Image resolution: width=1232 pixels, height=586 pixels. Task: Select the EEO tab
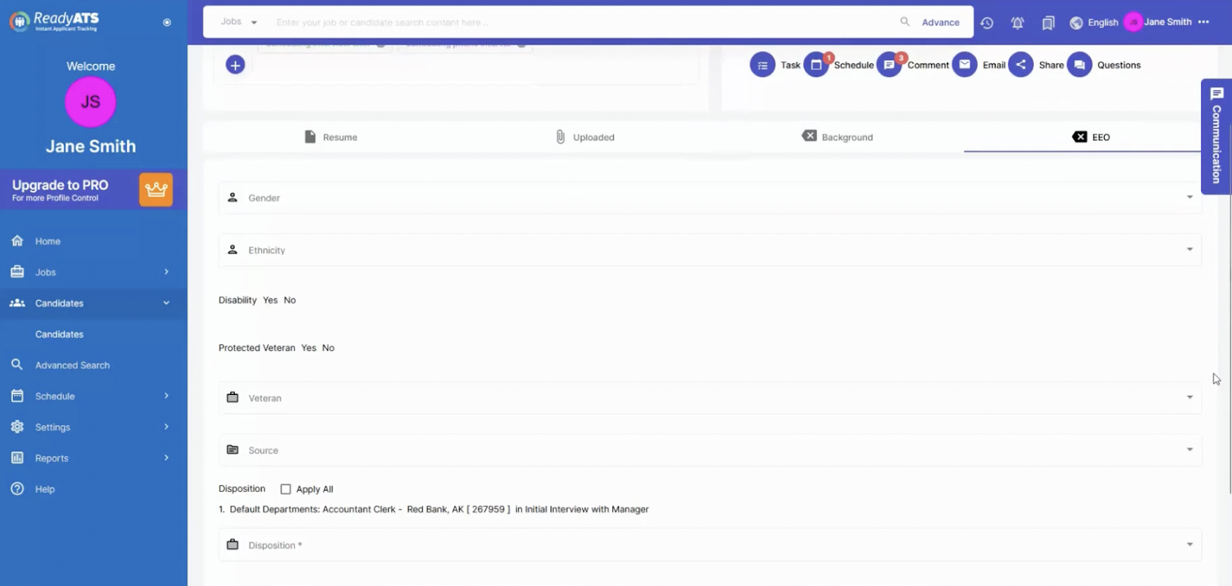tap(1090, 137)
